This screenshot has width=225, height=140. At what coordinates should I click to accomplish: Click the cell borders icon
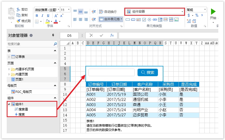37,21
